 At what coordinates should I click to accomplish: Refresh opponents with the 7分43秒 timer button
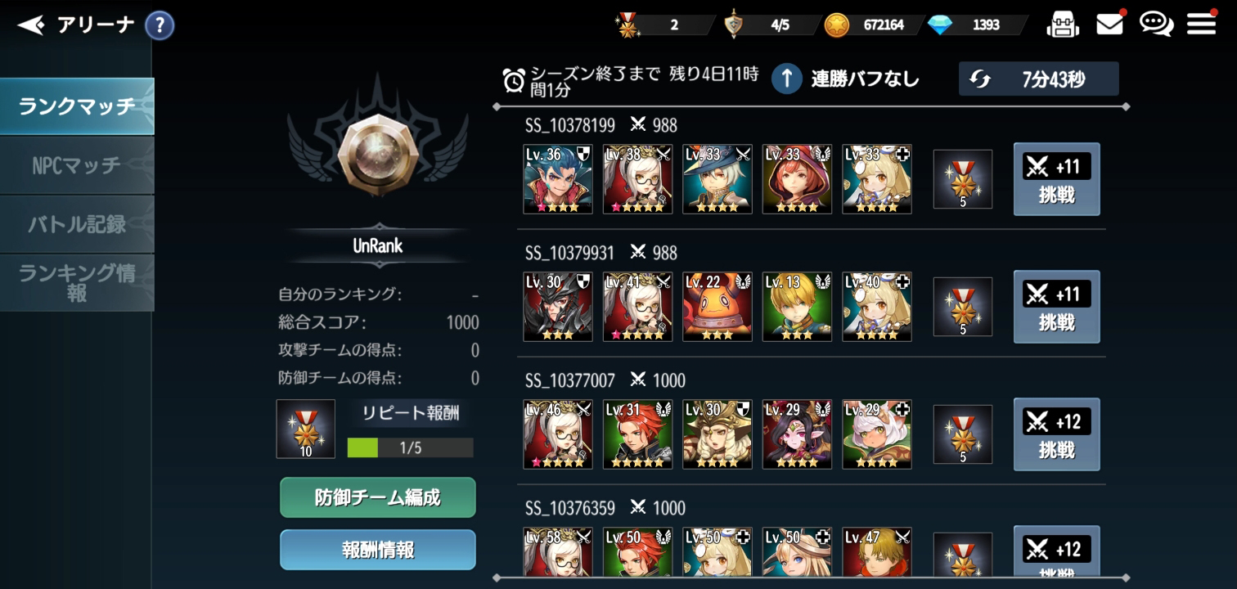1039,79
